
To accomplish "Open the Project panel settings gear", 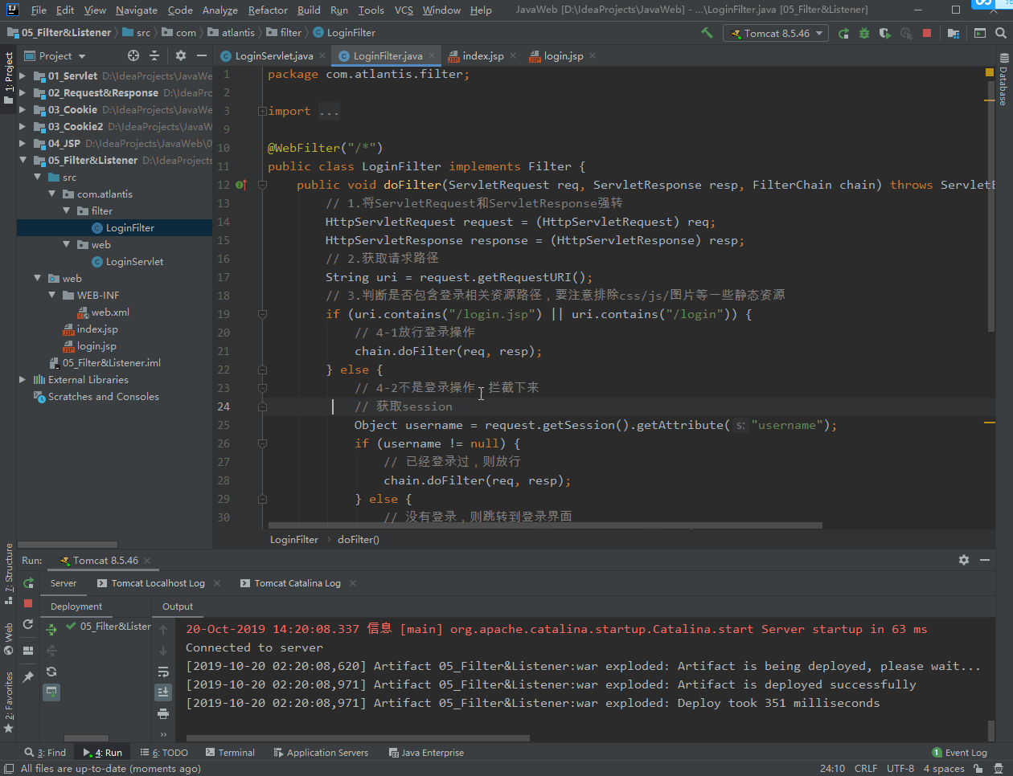I will point(181,55).
